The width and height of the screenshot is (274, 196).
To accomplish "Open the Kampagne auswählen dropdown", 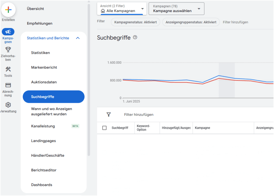I will pos(176,9).
